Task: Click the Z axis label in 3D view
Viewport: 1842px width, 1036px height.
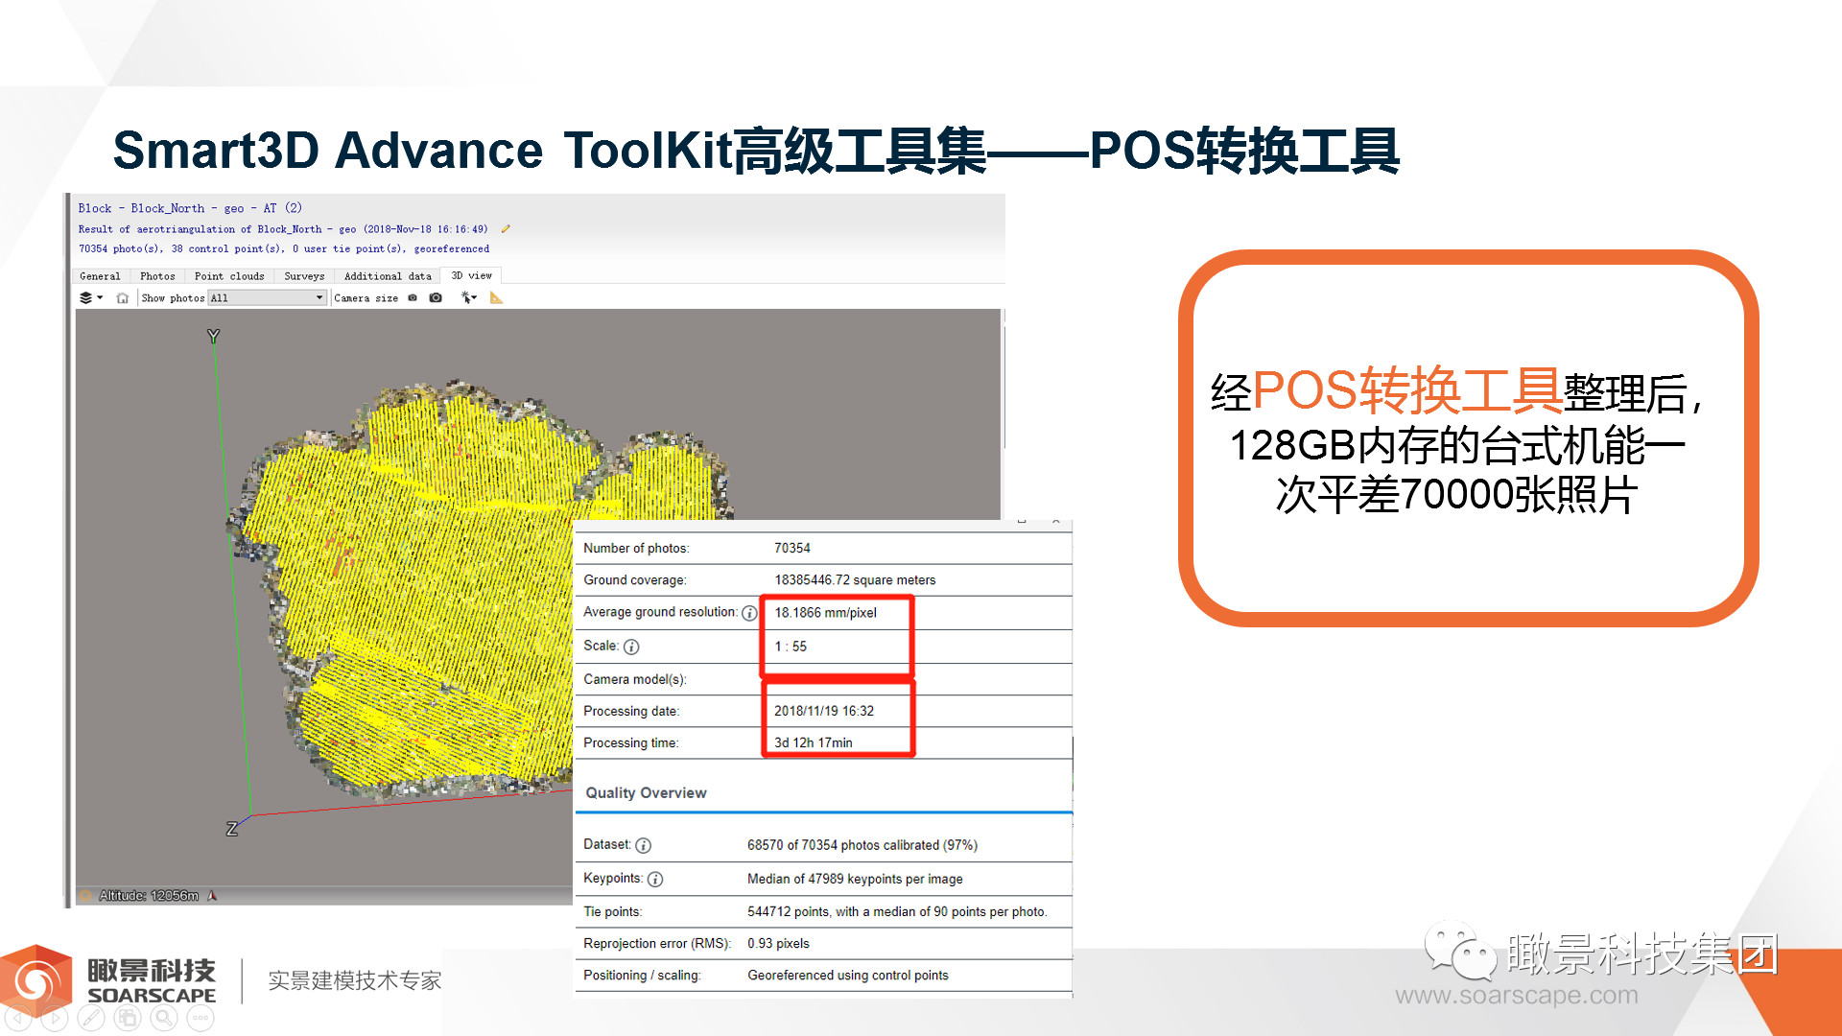Action: pos(231,829)
